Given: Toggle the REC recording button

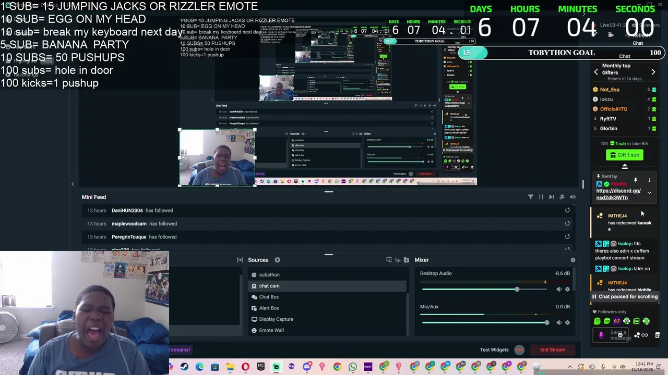Looking at the screenshot, I should (519, 350).
